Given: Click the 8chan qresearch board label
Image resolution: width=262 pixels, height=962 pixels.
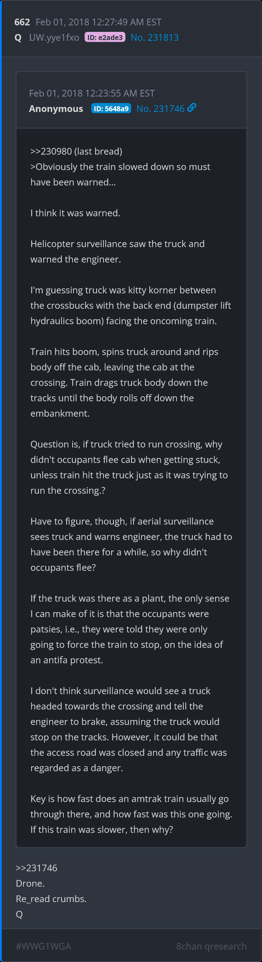Looking at the screenshot, I should [x=211, y=946].
